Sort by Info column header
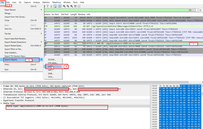Viewport: 203px width, 129px height. [88, 14]
